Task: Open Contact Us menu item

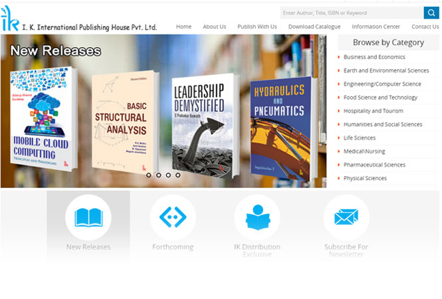Action: 425,27
